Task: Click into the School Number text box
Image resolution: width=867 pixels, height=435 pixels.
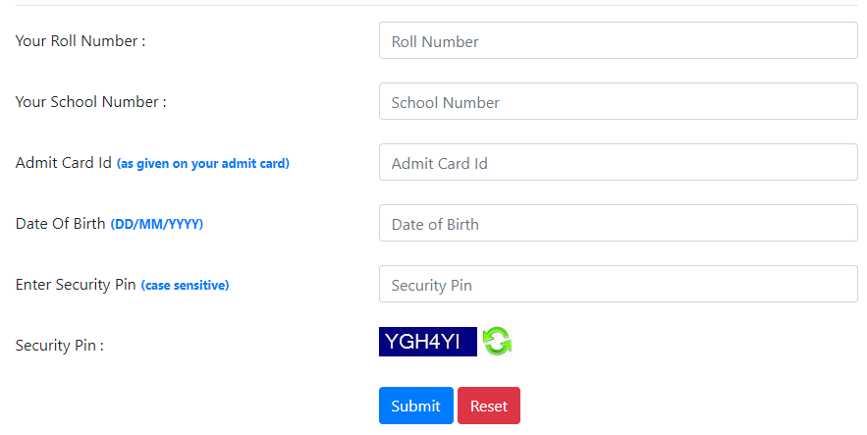Action: coord(619,101)
